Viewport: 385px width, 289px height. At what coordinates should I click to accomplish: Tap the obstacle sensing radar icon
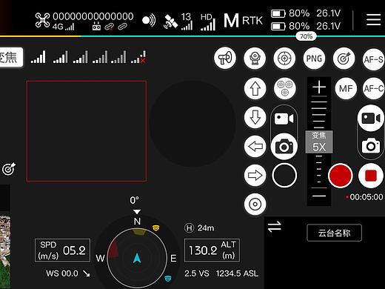(x=149, y=20)
